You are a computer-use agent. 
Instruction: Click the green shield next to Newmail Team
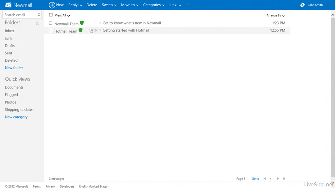[82, 23]
